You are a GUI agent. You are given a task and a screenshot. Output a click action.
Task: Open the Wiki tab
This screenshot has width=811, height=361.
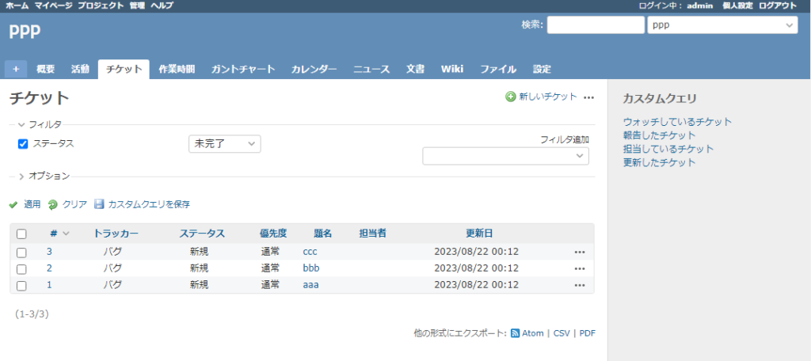pyautogui.click(x=452, y=69)
